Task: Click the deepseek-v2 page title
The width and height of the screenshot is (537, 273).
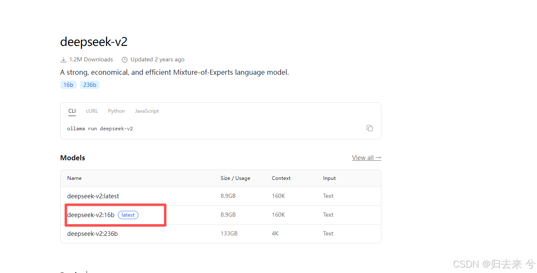Action: click(94, 42)
